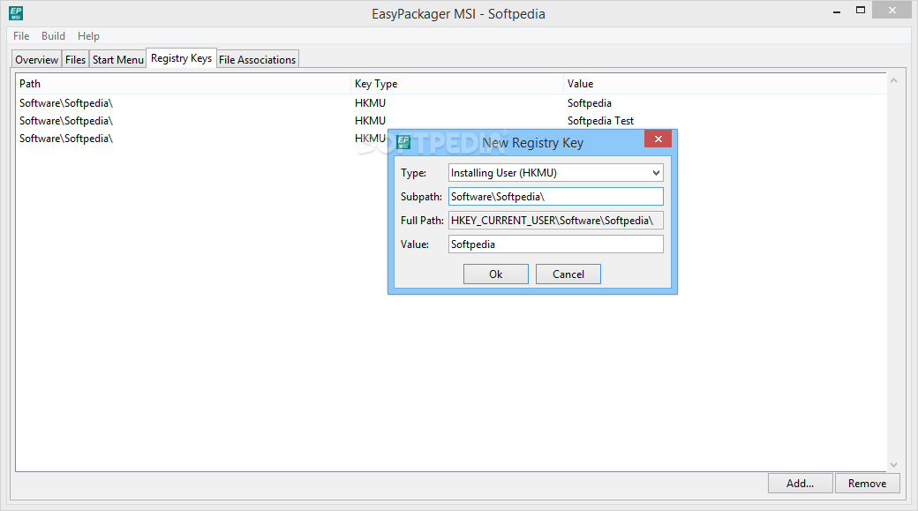Select registry row with value Softpedia
Screen dimensions: 918x511
pos(451,103)
